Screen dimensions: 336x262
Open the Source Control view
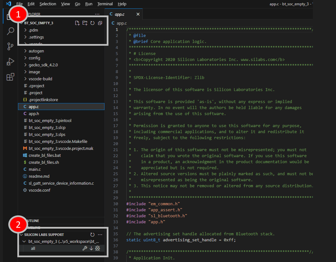[x=10, y=47]
